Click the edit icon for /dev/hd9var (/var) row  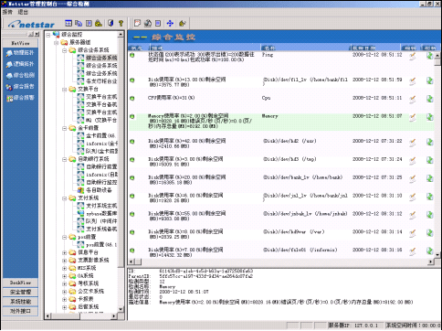(413, 233)
